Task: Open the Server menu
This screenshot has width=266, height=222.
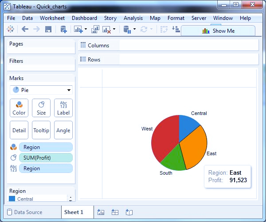Action: 199,18
